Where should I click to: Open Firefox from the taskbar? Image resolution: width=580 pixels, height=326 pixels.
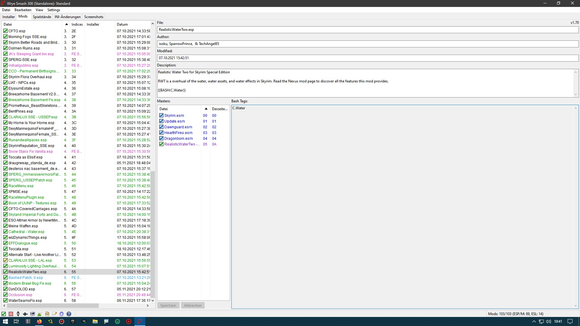click(39, 321)
